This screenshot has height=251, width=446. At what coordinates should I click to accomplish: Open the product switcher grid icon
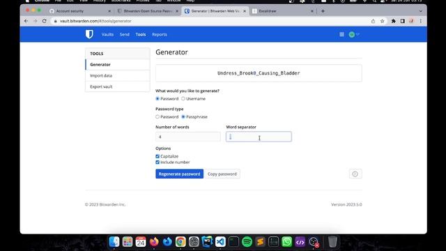(x=341, y=34)
